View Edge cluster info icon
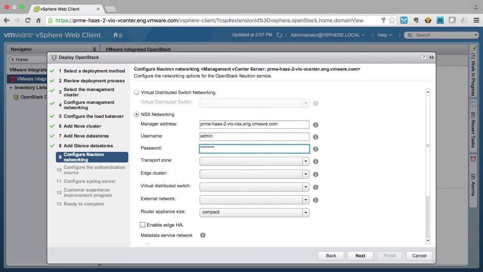This screenshot has height=272, width=483. click(315, 174)
